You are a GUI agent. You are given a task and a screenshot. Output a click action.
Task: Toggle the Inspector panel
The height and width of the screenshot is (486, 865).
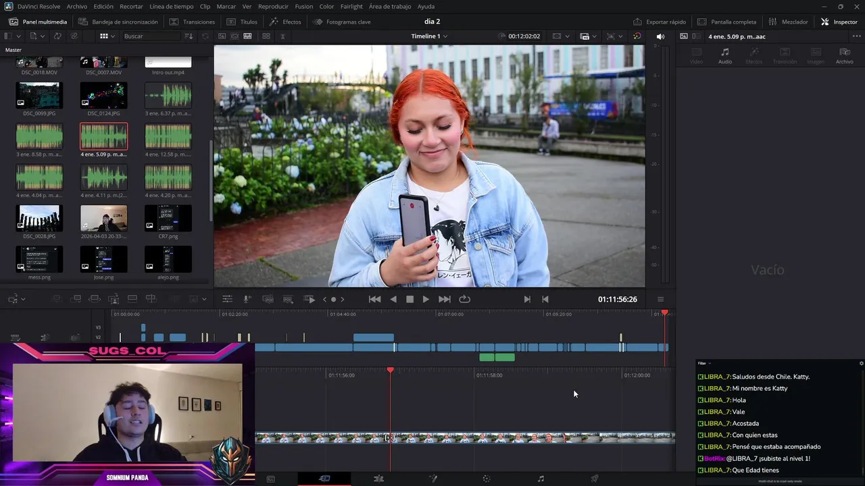839,22
